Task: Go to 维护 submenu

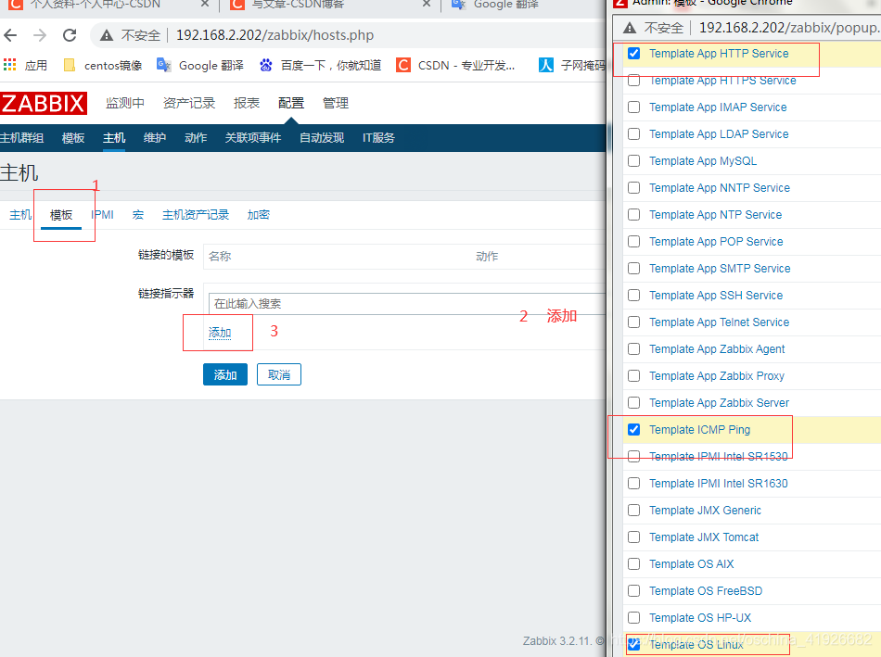Action: click(x=155, y=138)
